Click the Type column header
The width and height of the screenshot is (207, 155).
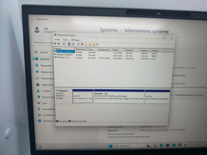click(93, 49)
